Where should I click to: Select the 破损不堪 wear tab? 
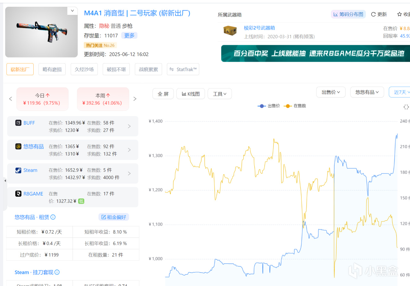pyautogui.click(x=116, y=69)
